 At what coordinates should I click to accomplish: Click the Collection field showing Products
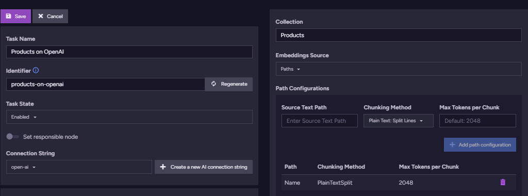[399, 35]
